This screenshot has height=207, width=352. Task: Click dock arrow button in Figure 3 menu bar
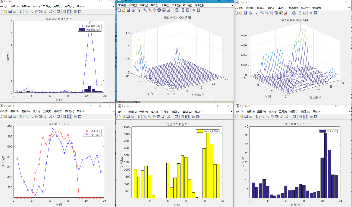[x=350, y=8]
